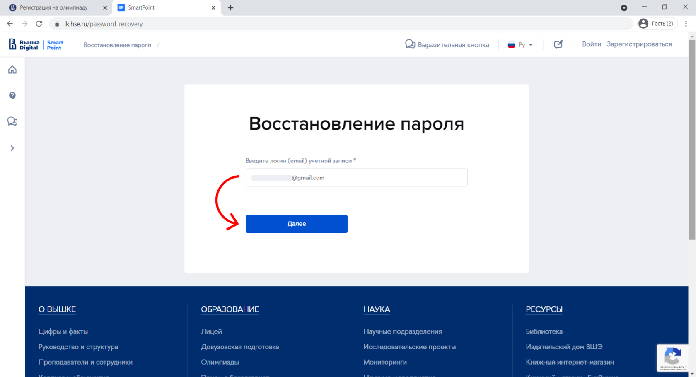Open the Довузовская подготовка link
Viewport: 696px width, 377px height.
coord(240,347)
